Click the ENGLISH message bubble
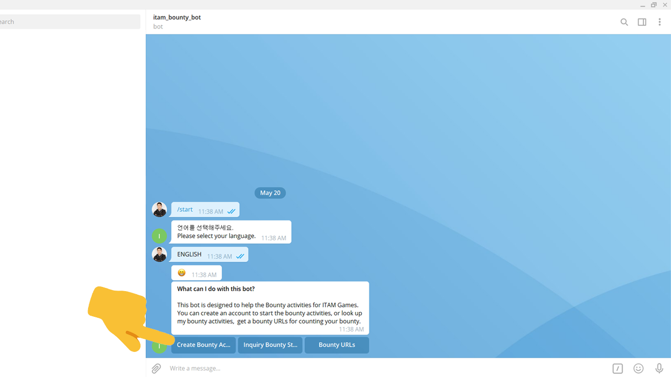This screenshot has height=377, width=671. coord(210,254)
